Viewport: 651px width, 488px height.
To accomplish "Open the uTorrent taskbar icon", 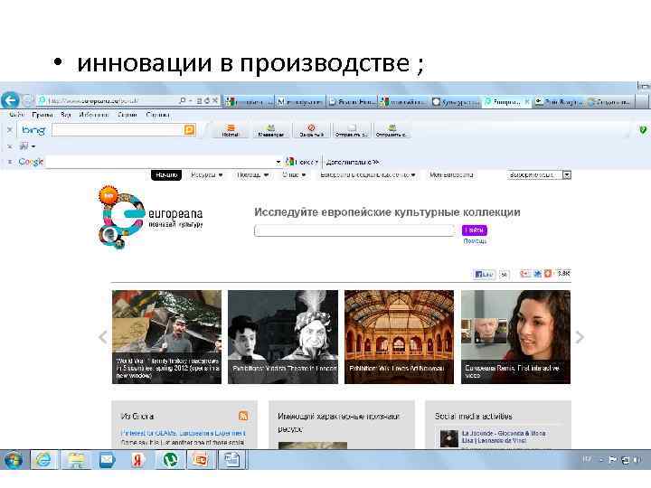I will pyautogui.click(x=170, y=460).
